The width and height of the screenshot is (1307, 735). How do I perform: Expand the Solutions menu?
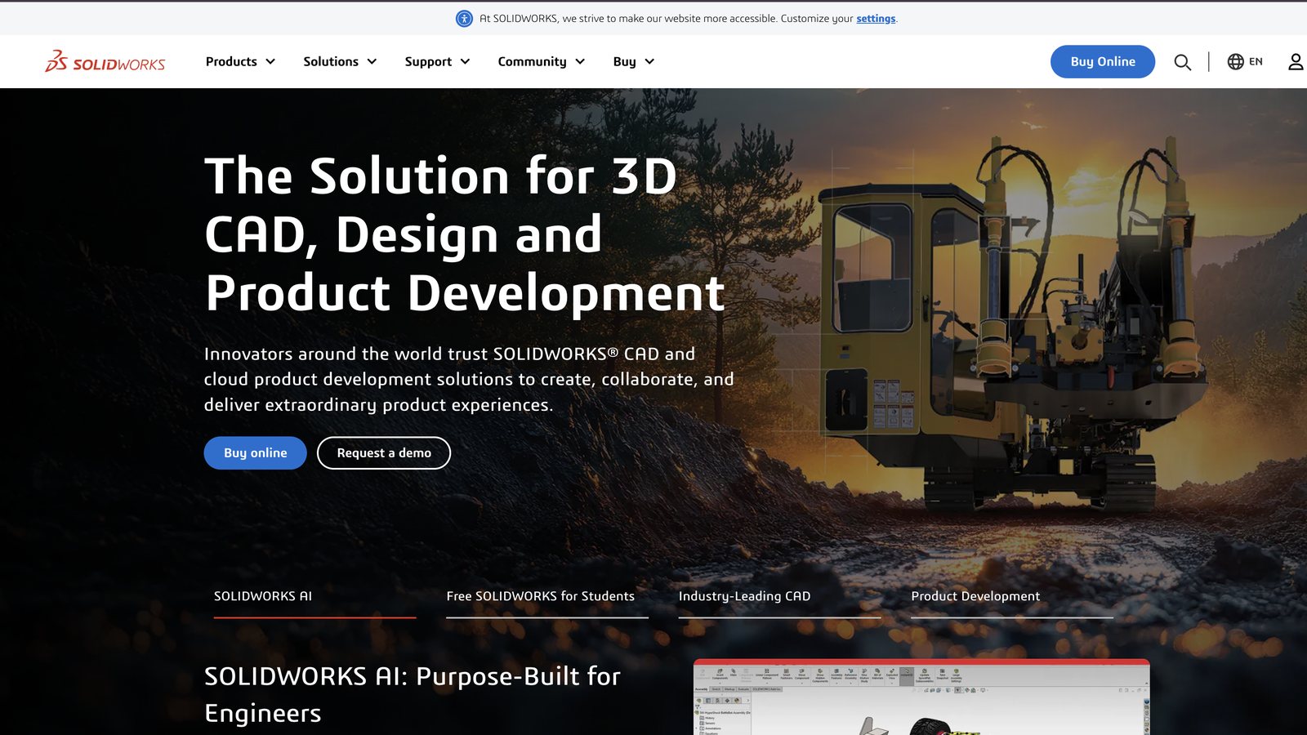point(340,61)
